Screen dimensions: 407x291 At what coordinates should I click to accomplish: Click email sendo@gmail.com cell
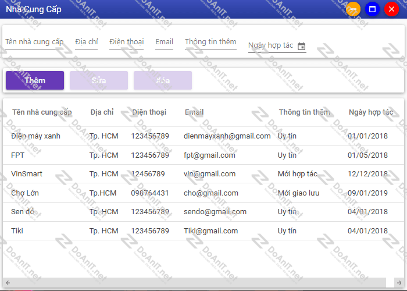215,212
